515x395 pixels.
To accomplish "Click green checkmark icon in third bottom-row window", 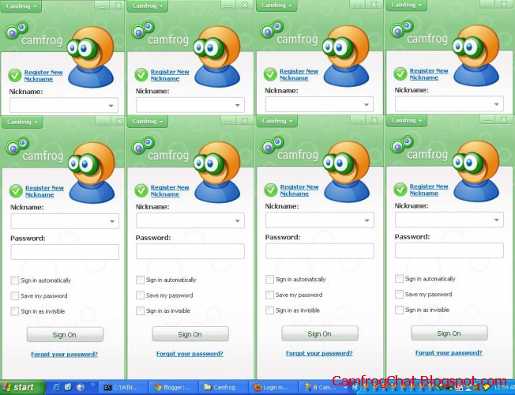I will click(x=271, y=190).
